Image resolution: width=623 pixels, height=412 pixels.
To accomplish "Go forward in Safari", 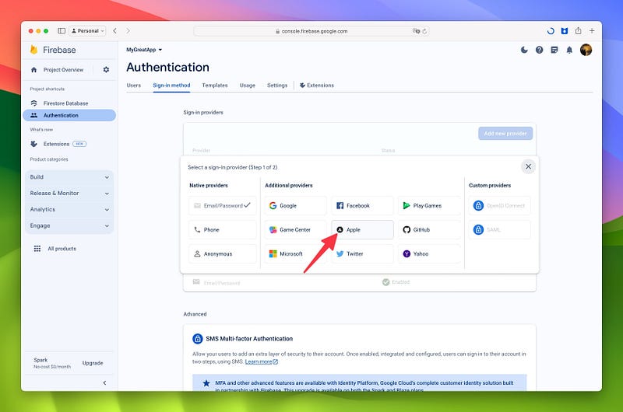I will [x=128, y=31].
